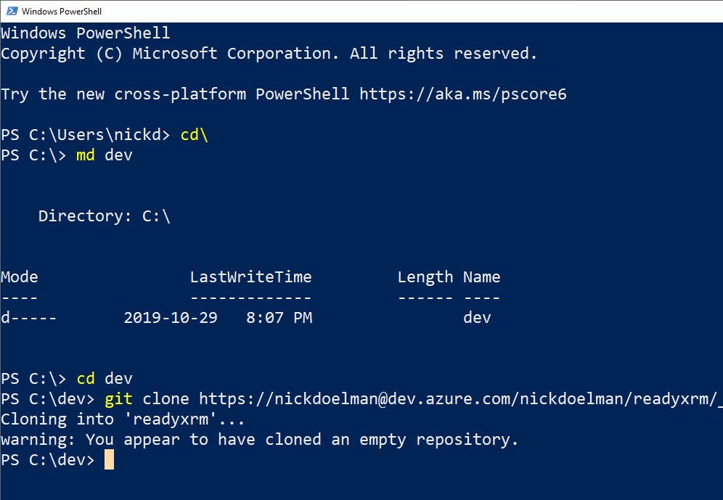Click the "dev" entry in the Name column
This screenshot has width=723, height=500.
(x=477, y=318)
